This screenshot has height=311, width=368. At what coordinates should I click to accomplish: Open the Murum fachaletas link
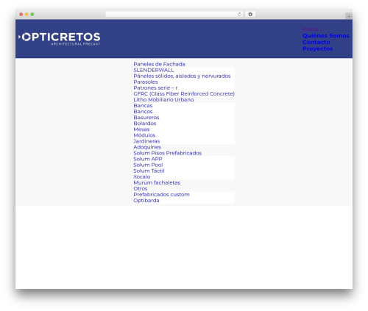[x=157, y=182]
